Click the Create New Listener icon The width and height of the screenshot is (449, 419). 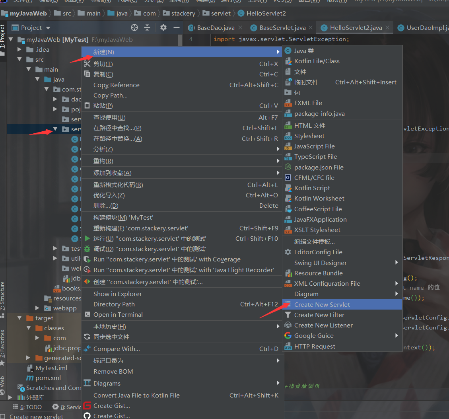click(x=288, y=325)
